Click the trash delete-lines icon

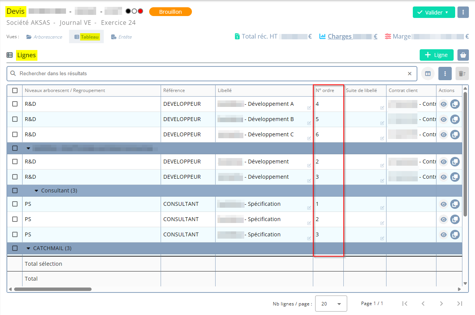(x=462, y=74)
